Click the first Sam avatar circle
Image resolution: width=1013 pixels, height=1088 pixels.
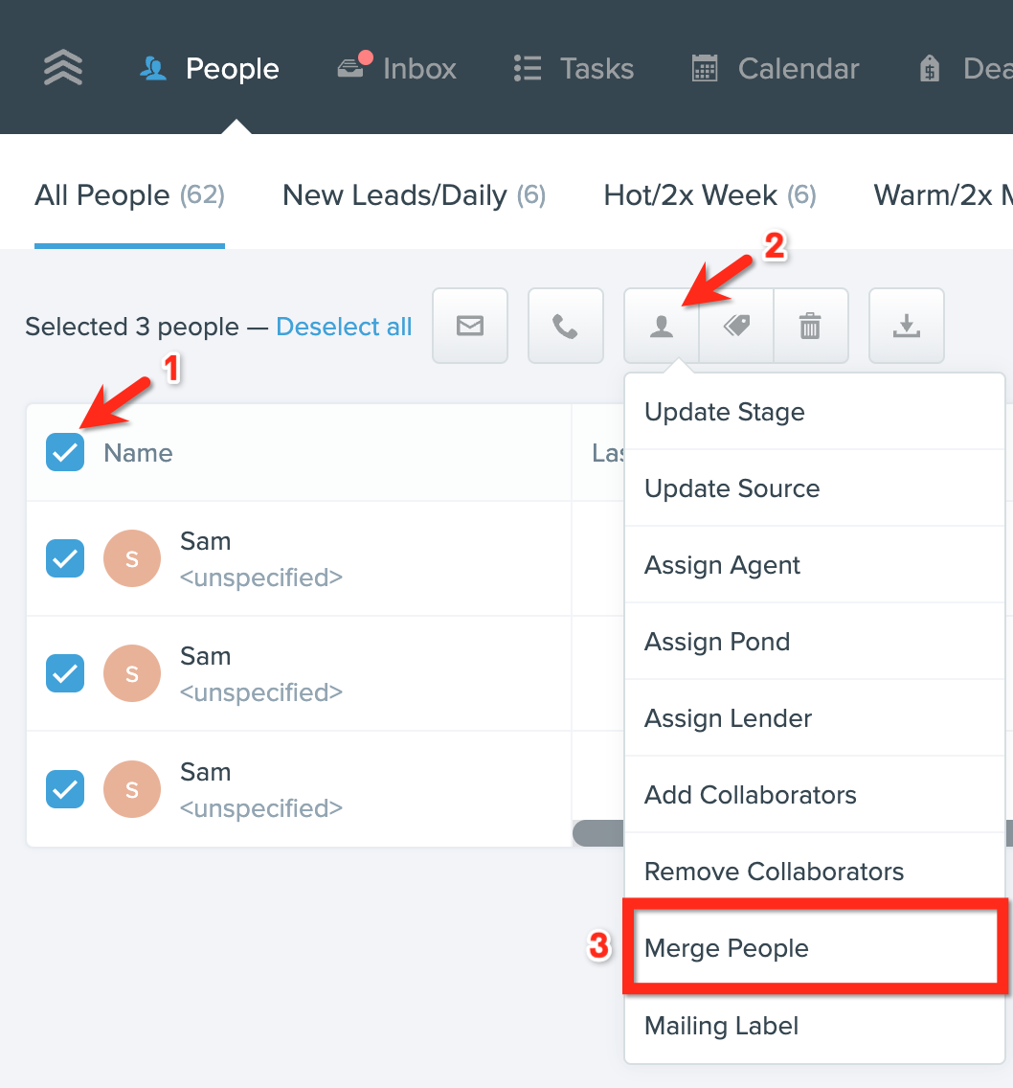click(x=131, y=557)
